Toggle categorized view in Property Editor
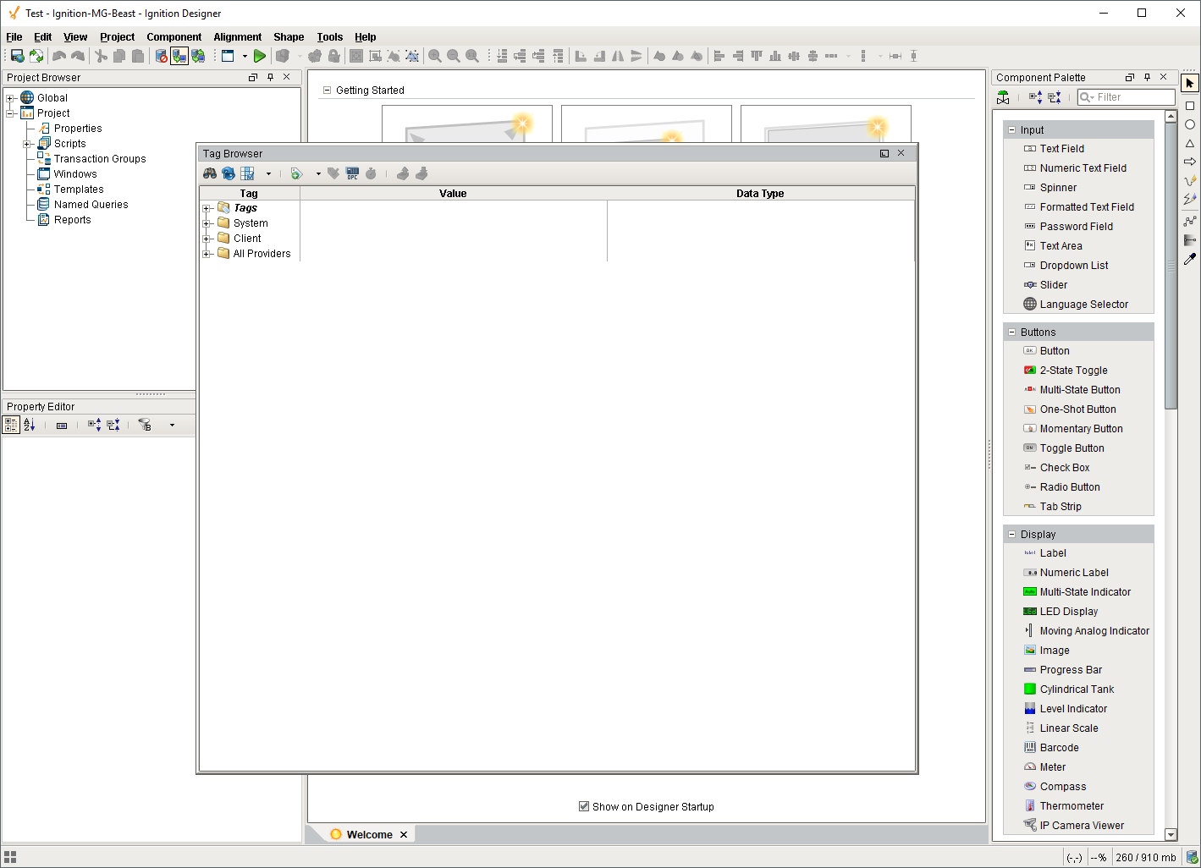 coord(11,425)
